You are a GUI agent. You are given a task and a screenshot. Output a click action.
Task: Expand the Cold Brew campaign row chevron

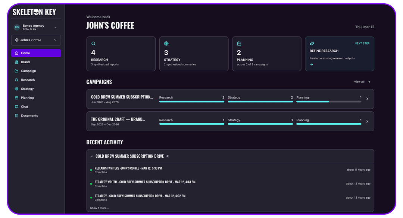click(x=367, y=99)
